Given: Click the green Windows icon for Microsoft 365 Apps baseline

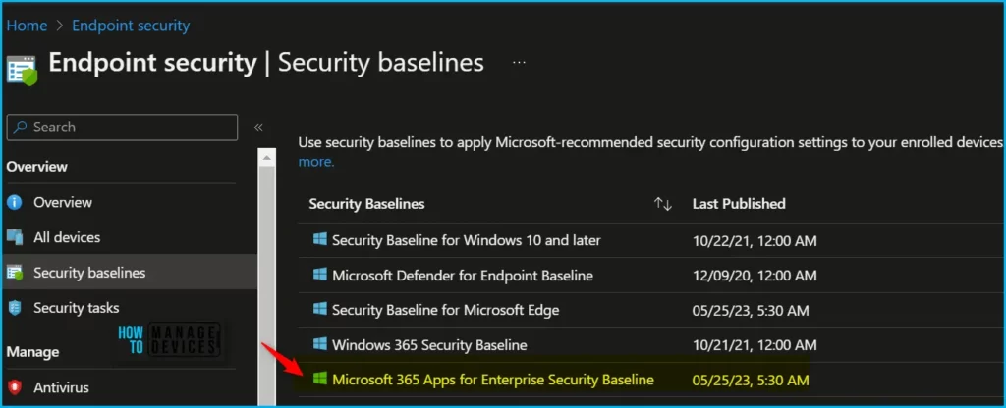Looking at the screenshot, I should pos(319,380).
